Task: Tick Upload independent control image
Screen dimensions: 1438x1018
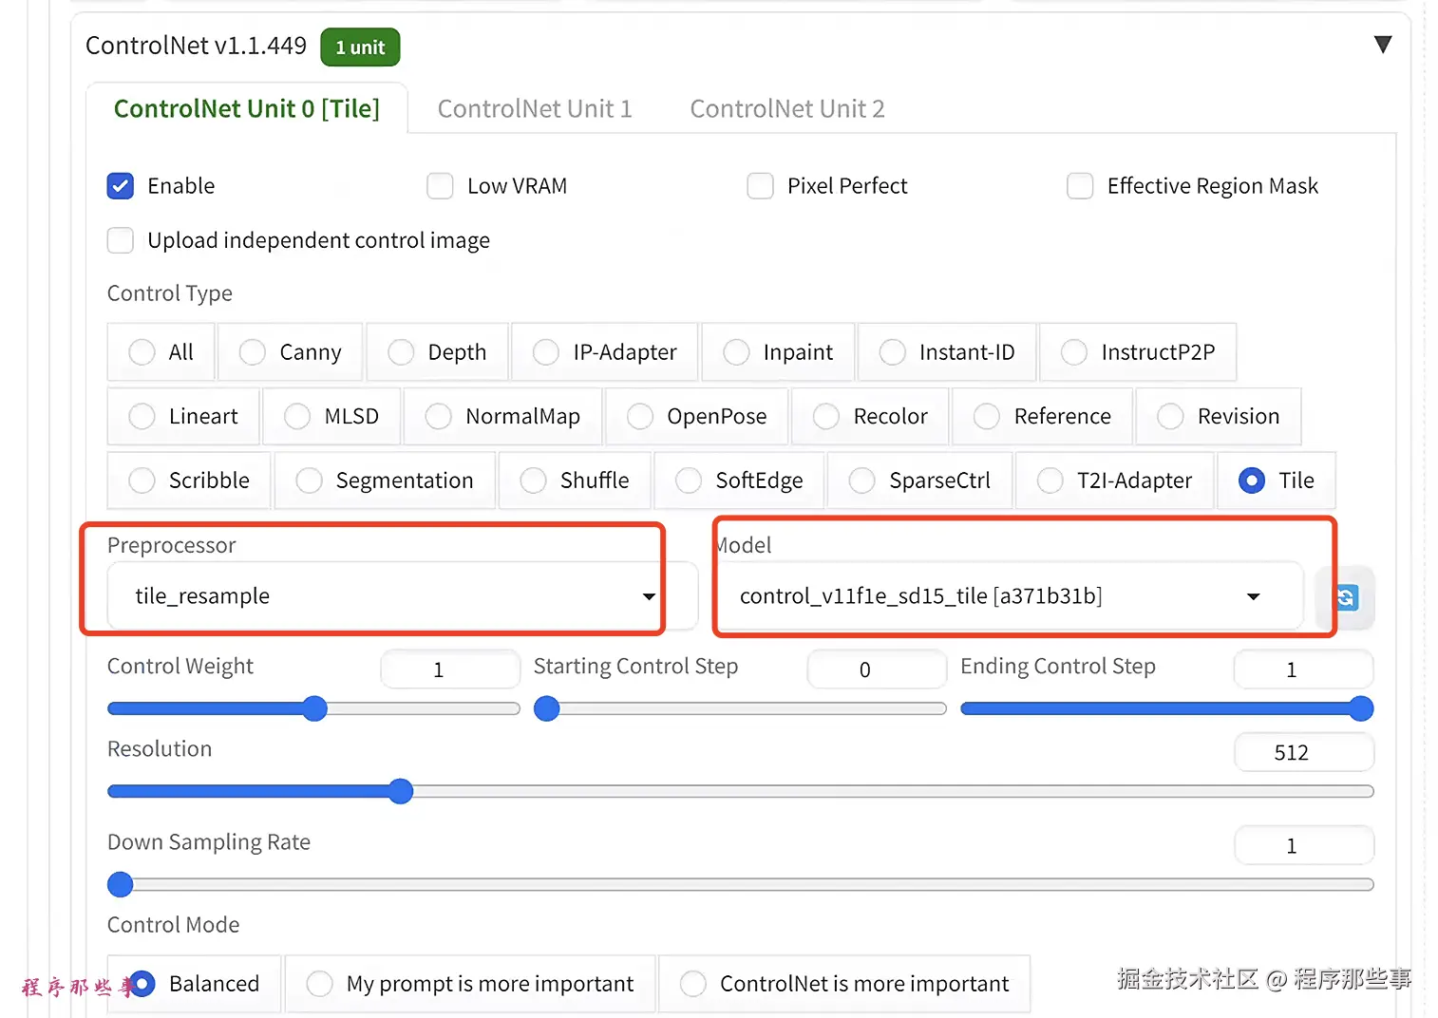Action: click(121, 240)
